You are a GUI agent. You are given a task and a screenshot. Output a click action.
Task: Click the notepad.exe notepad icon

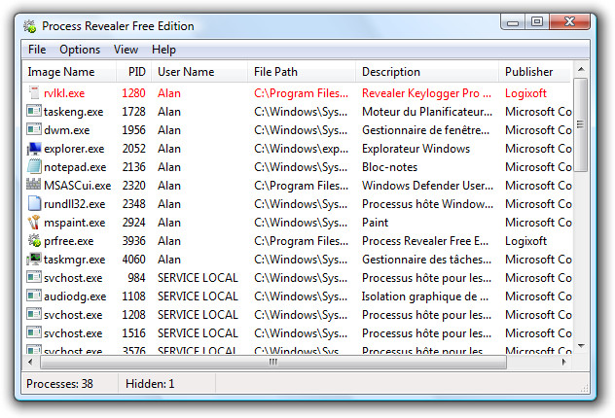click(x=34, y=166)
